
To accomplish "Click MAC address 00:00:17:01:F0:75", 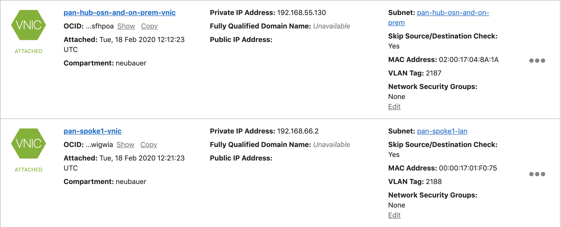I will click(468, 168).
